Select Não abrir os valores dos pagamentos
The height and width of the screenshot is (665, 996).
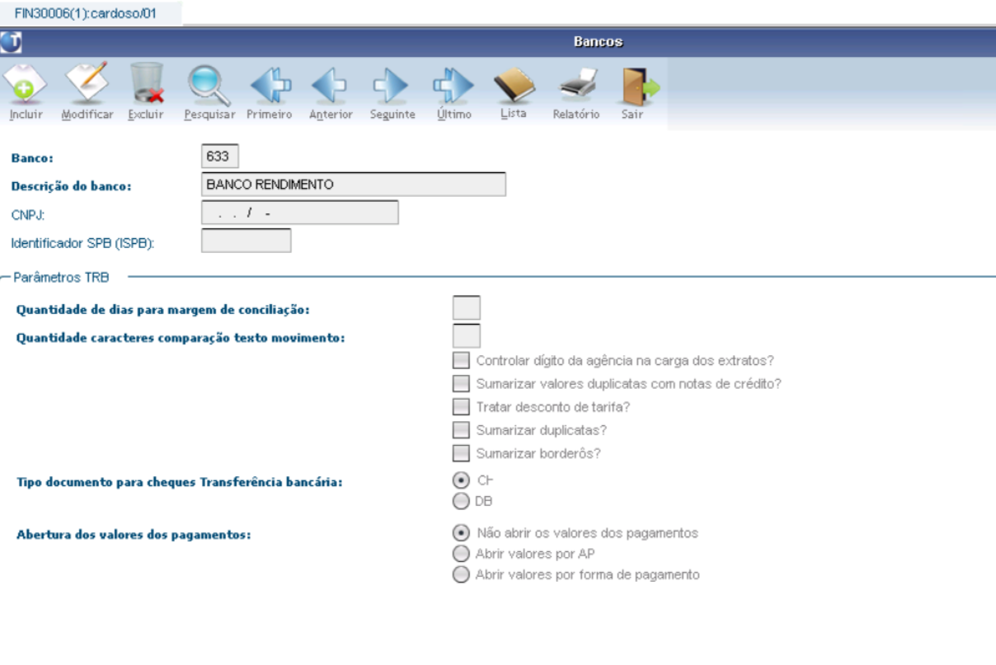tap(462, 533)
